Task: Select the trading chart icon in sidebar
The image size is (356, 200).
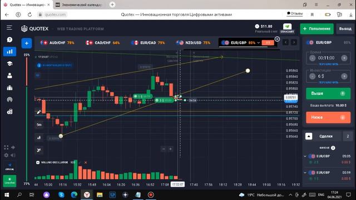Action: (9, 52)
